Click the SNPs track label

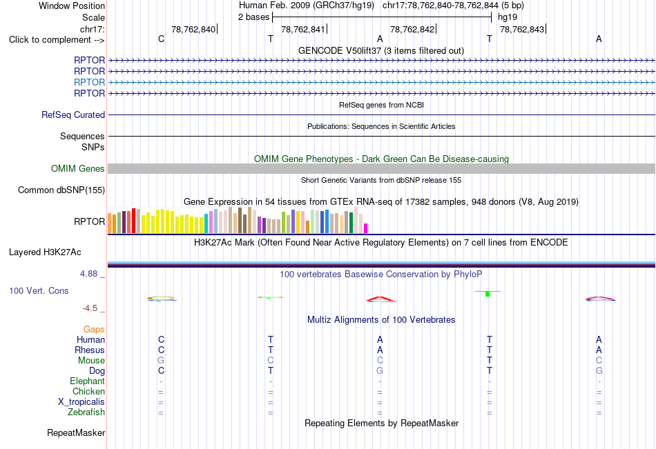click(x=93, y=148)
